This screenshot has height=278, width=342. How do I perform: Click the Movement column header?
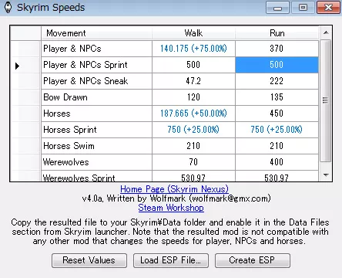pyautogui.click(x=96, y=33)
